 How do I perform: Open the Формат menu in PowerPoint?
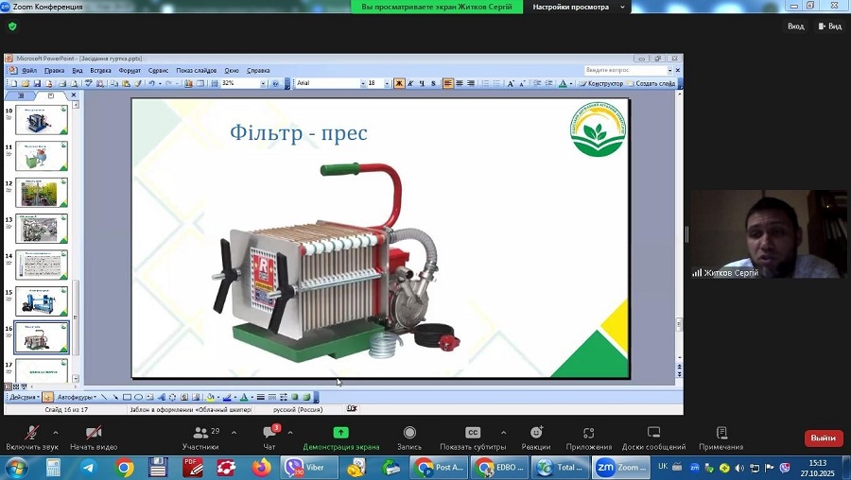(130, 70)
